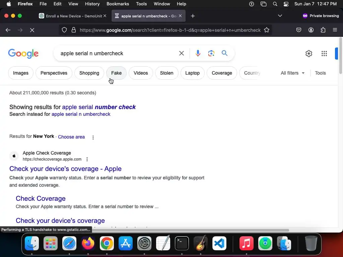Open Launchpad from the dock
This screenshot has width=343, height=257.
[51, 243]
